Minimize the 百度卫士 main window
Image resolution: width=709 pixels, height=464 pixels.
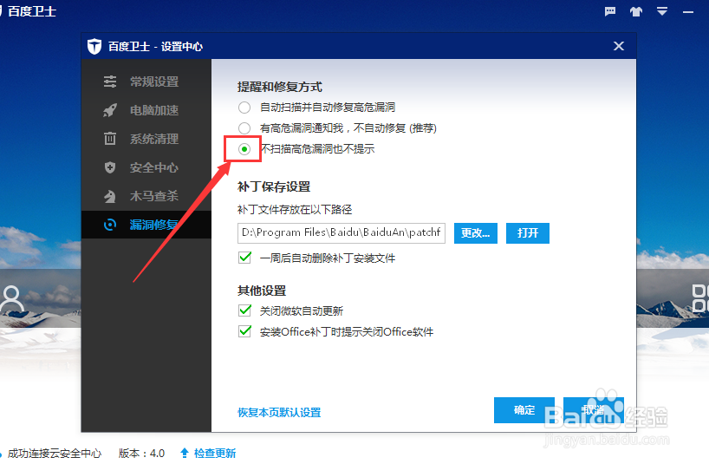(688, 12)
